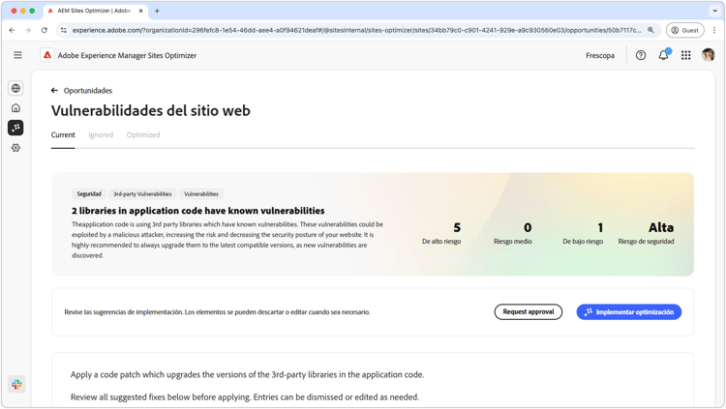Image resolution: width=726 pixels, height=409 pixels.
Task: Open settings gear icon in sidebar
Action: 15,148
